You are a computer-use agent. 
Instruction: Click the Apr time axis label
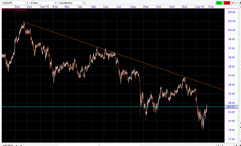(81, 7)
